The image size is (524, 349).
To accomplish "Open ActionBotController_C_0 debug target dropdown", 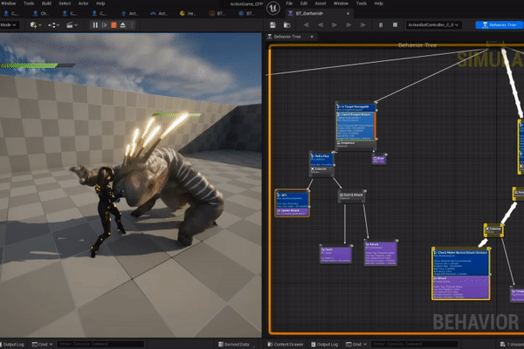I will [433, 25].
